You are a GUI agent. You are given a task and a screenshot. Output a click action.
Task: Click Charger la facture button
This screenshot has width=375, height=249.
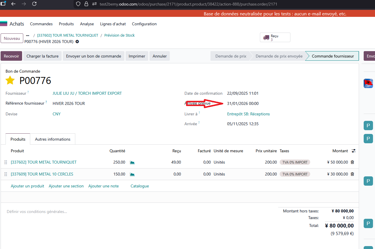point(42,56)
